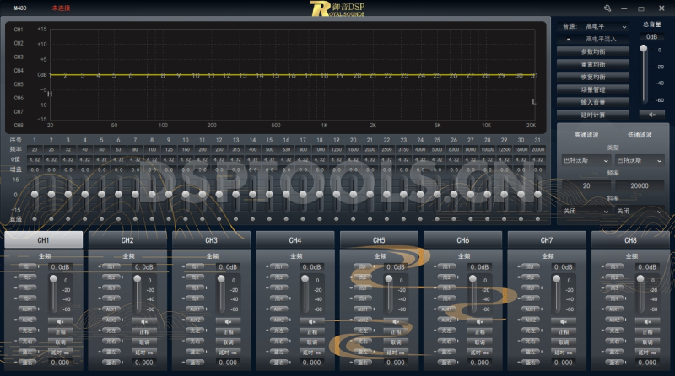Switch to the CH3 channel tab

coord(212,240)
